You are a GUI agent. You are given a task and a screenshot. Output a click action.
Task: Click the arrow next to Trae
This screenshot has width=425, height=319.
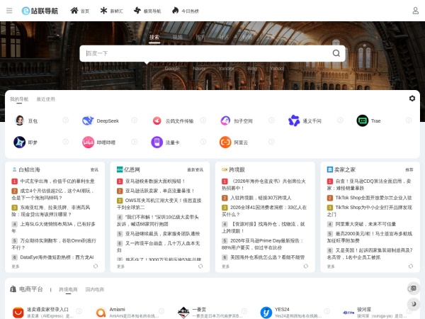point(409,121)
